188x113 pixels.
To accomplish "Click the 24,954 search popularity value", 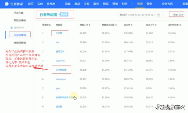I will (x=83, y=79).
